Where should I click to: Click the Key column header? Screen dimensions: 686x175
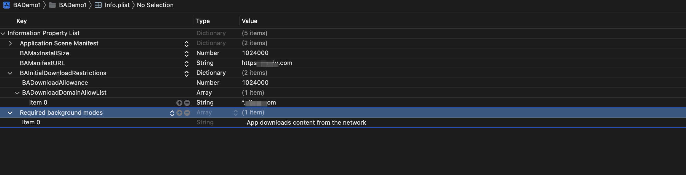coord(22,21)
